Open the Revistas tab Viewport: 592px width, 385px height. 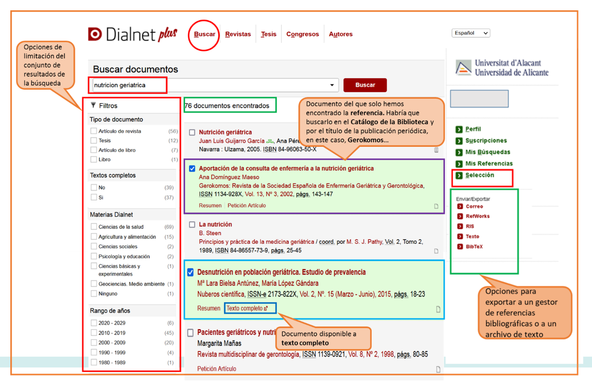coord(238,35)
